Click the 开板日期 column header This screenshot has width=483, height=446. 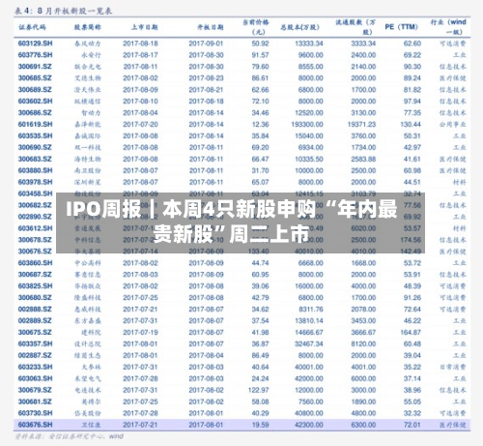click(x=211, y=27)
